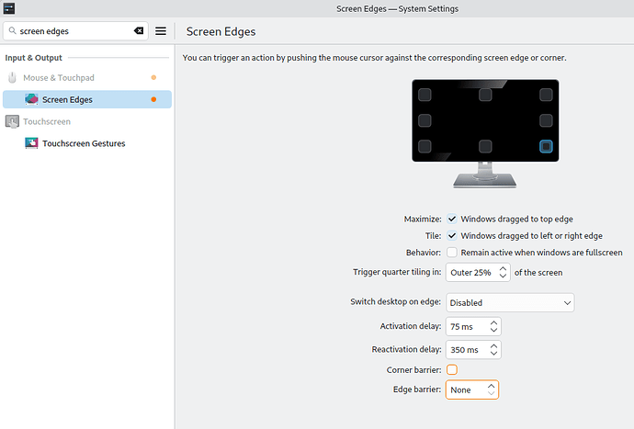Select the bottom-center edge trigger square
Screen dimensions: 634x429
(485, 146)
